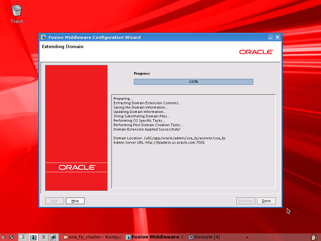Switch to Konsole [4] in the taskbar
Viewport: 321px width, 241px height.
[x=204, y=237]
